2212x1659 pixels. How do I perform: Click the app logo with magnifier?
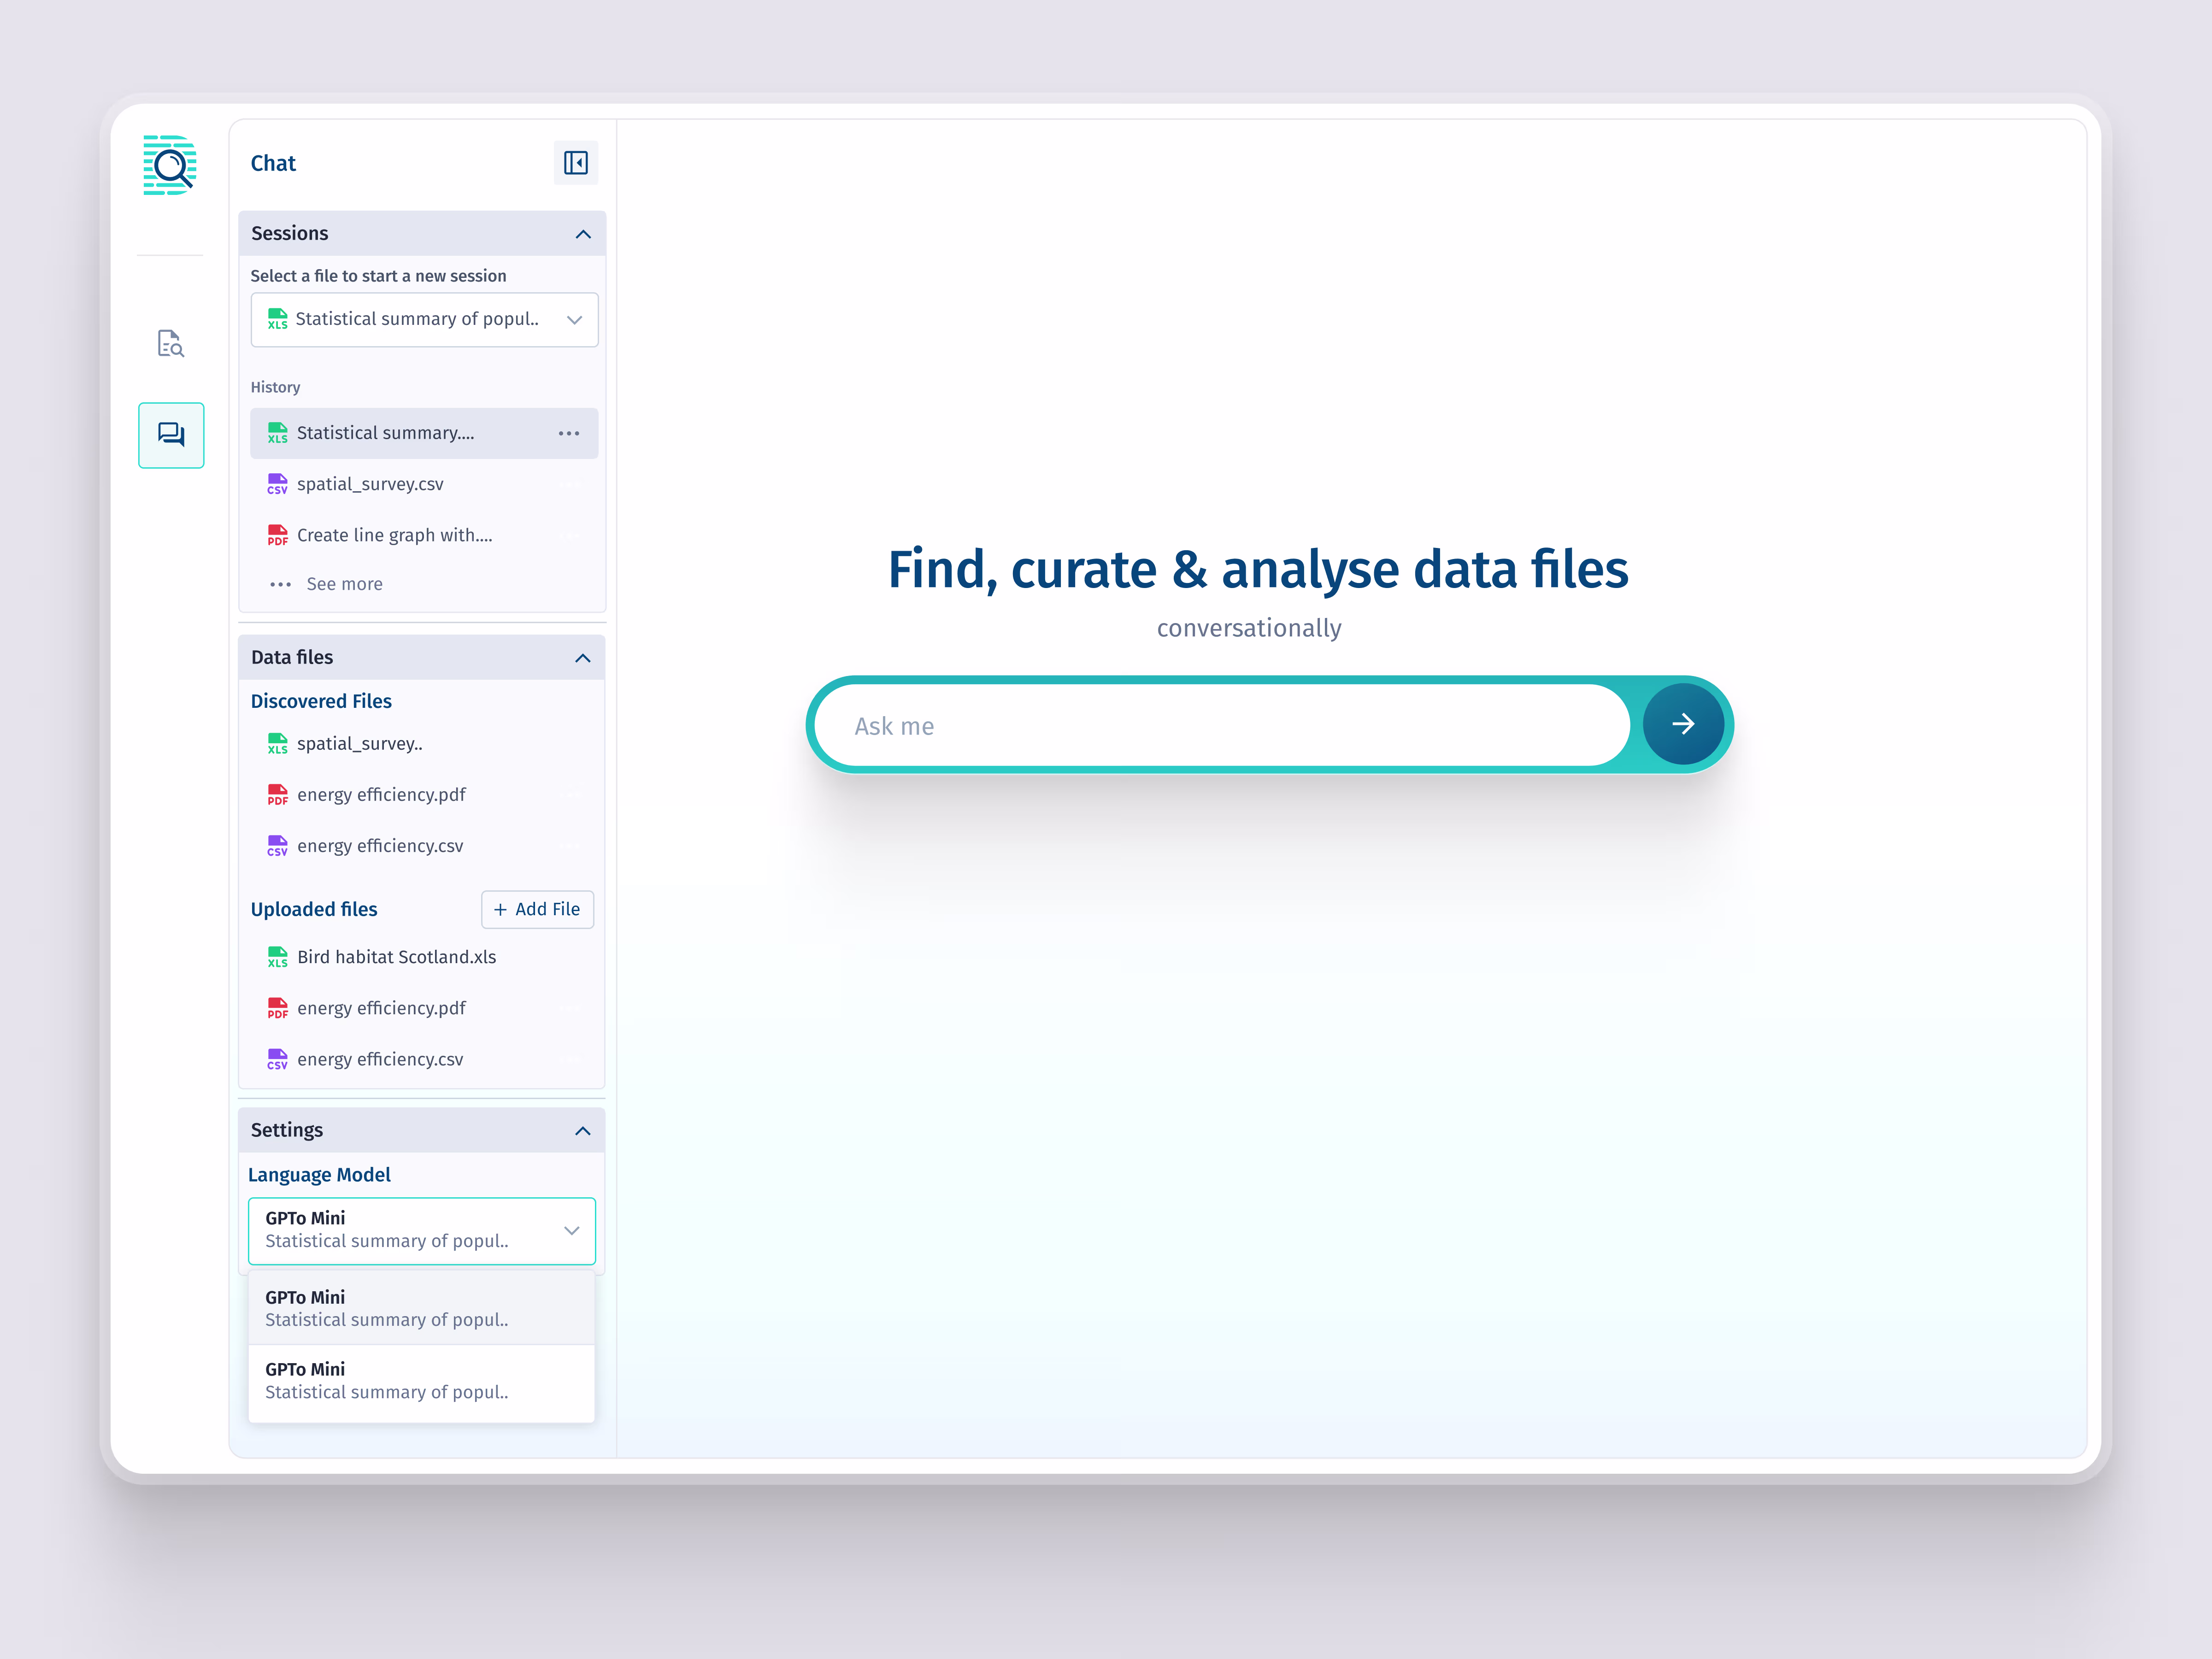pos(169,166)
